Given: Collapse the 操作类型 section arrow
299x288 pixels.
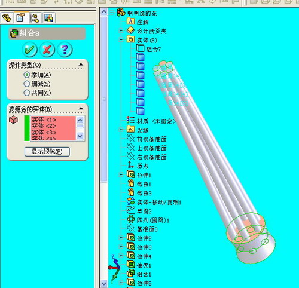Looking at the screenshot, I should click(81, 65).
